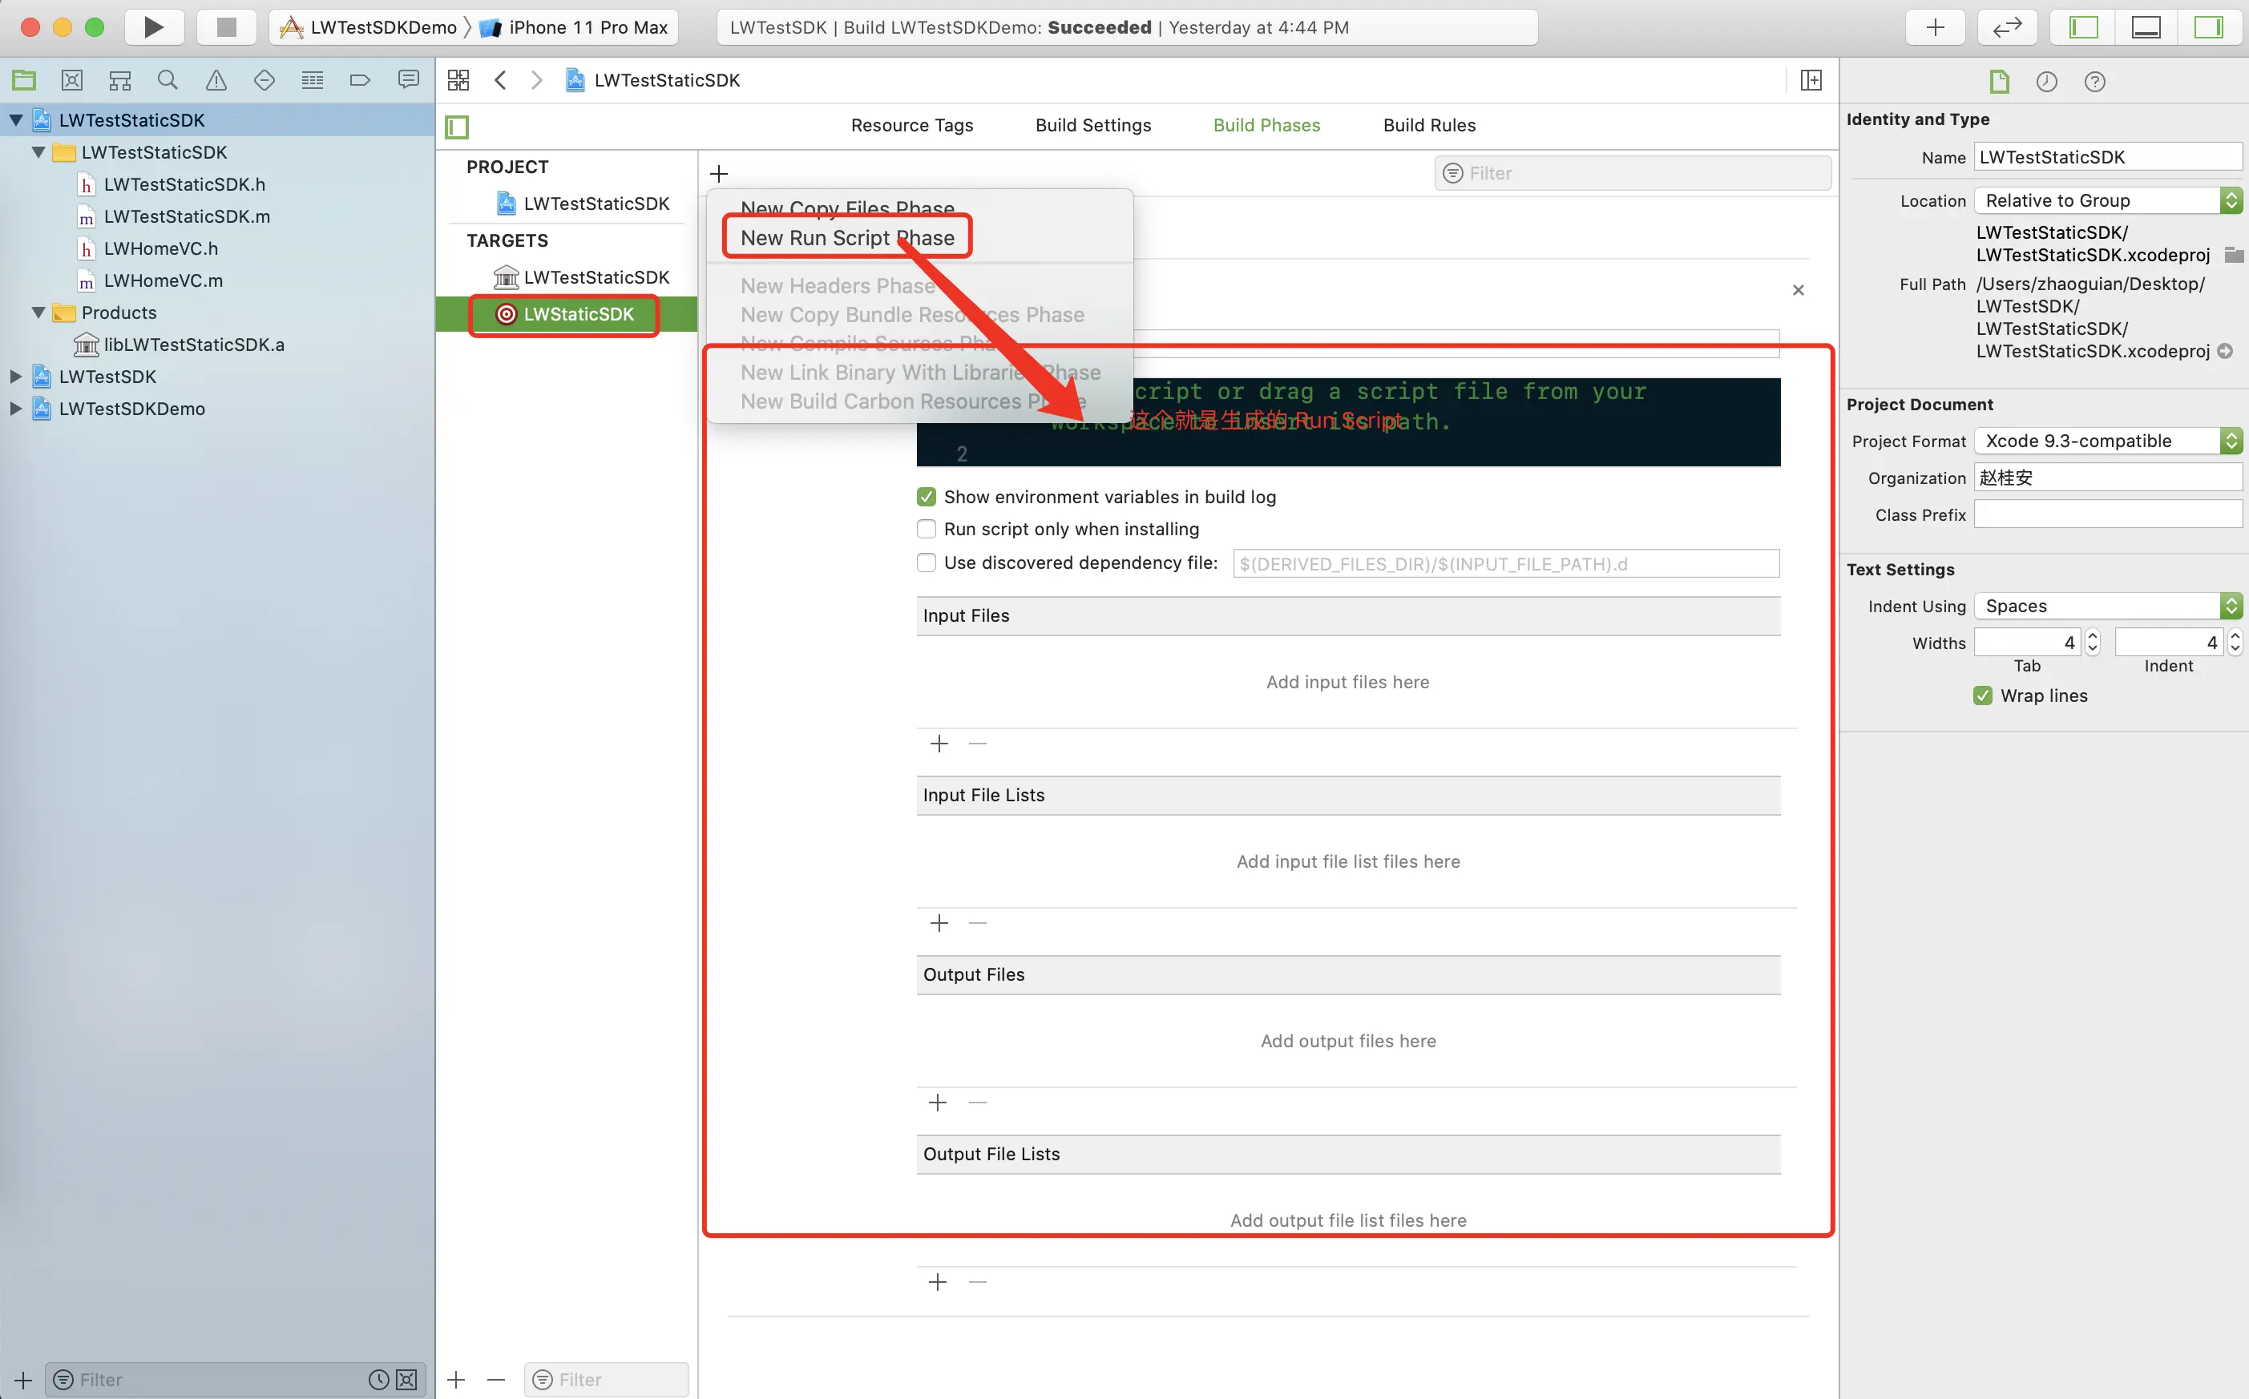Show the History inspector clock icon
This screenshot has height=1399, width=2249.
2046,82
